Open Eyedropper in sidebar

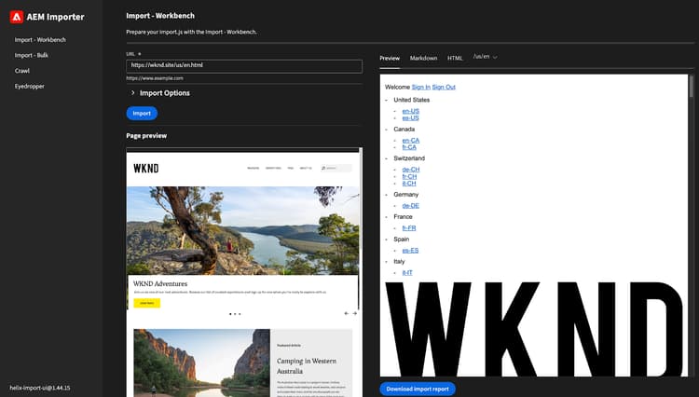[30, 86]
